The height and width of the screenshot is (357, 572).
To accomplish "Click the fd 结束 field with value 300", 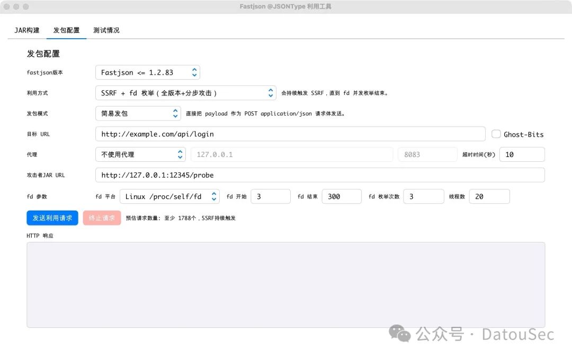I will click(x=342, y=197).
